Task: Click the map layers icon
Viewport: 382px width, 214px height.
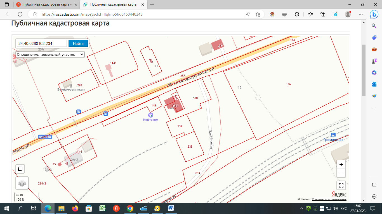Action: [x=22, y=183]
